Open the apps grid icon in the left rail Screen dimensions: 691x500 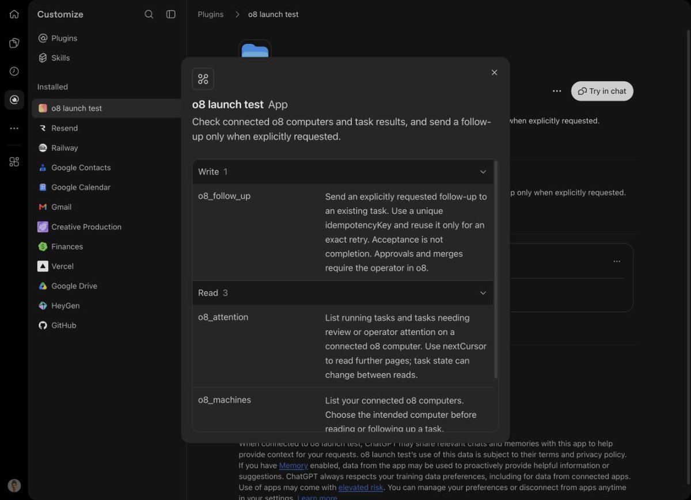(x=14, y=162)
